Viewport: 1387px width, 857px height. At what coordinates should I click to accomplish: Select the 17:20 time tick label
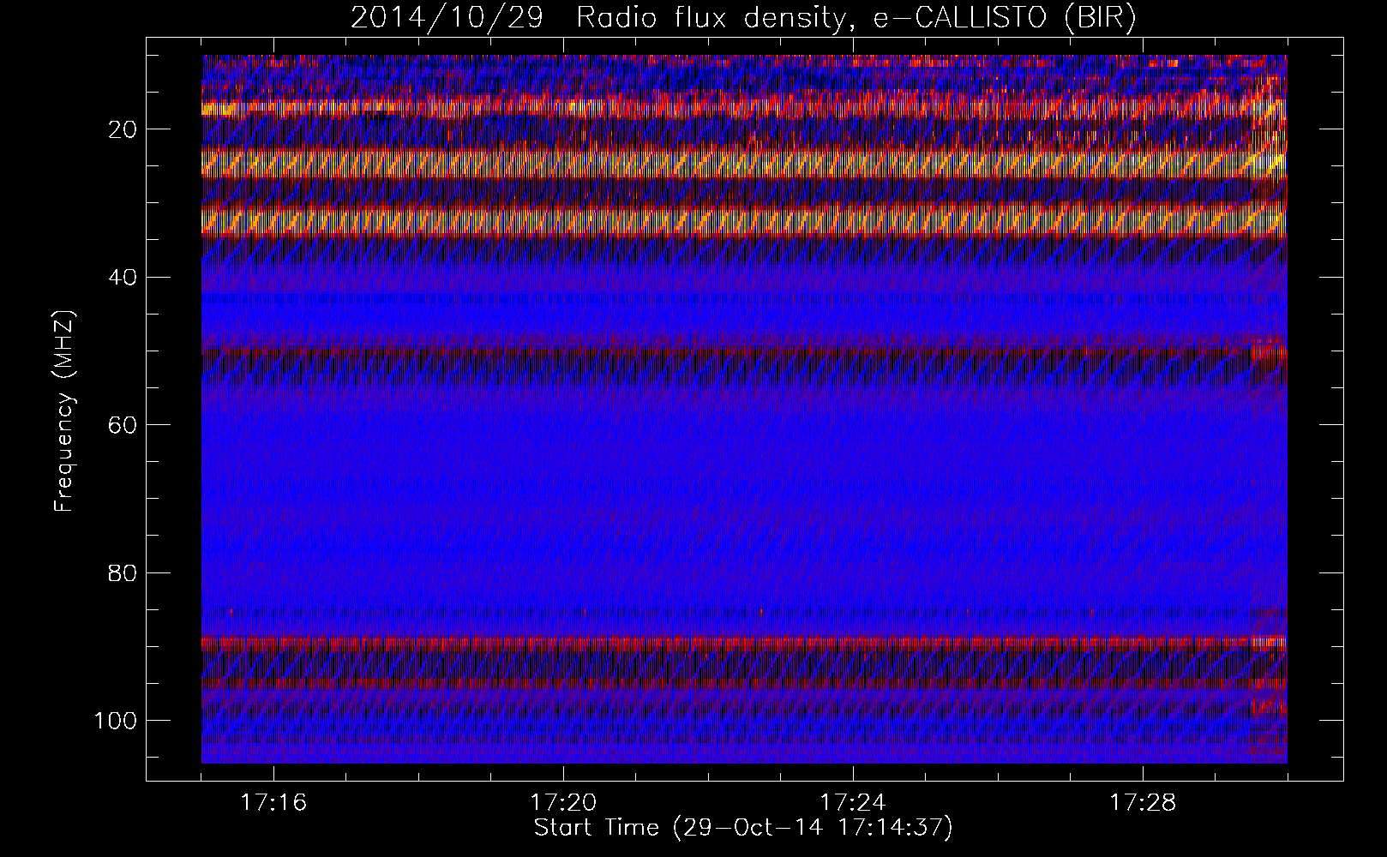(563, 803)
